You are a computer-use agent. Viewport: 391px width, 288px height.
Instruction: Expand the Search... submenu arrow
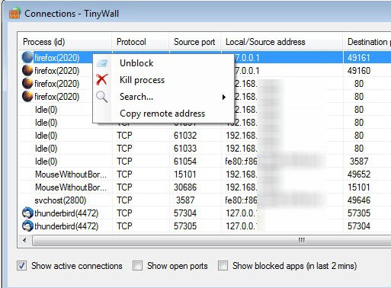(x=224, y=97)
